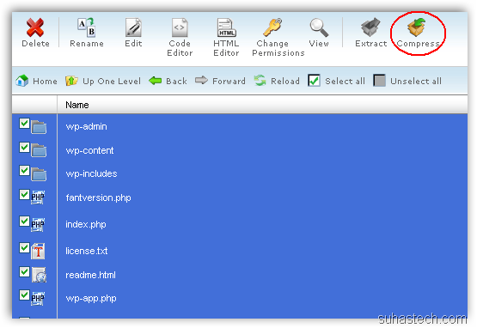Click the Extract archive icon
Image resolution: width=477 pixels, height=328 pixels.
tap(370, 27)
